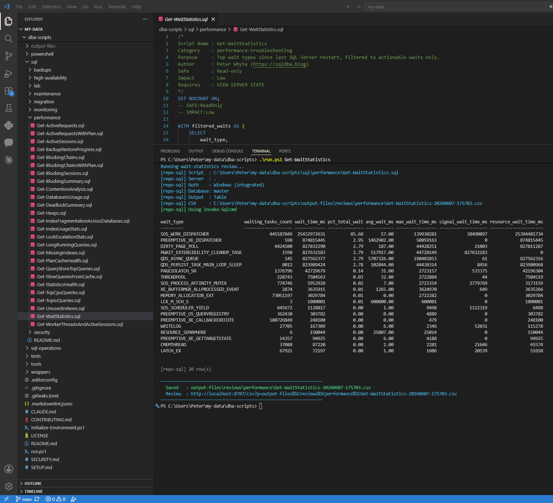Open the Accounts icon in activity bar

tap(9, 469)
